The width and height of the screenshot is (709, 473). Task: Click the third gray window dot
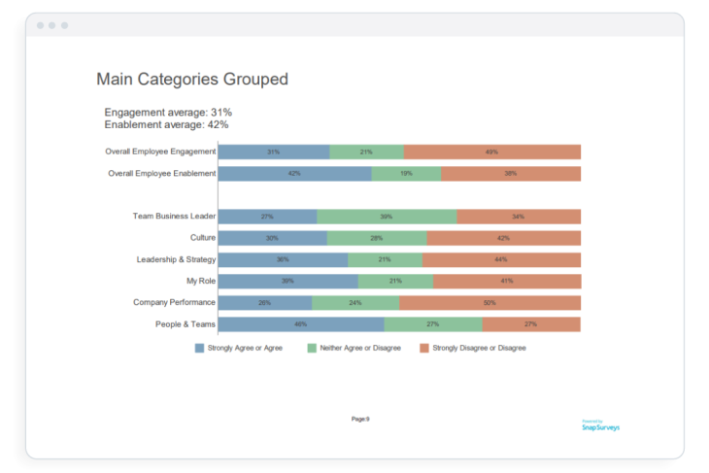click(64, 25)
